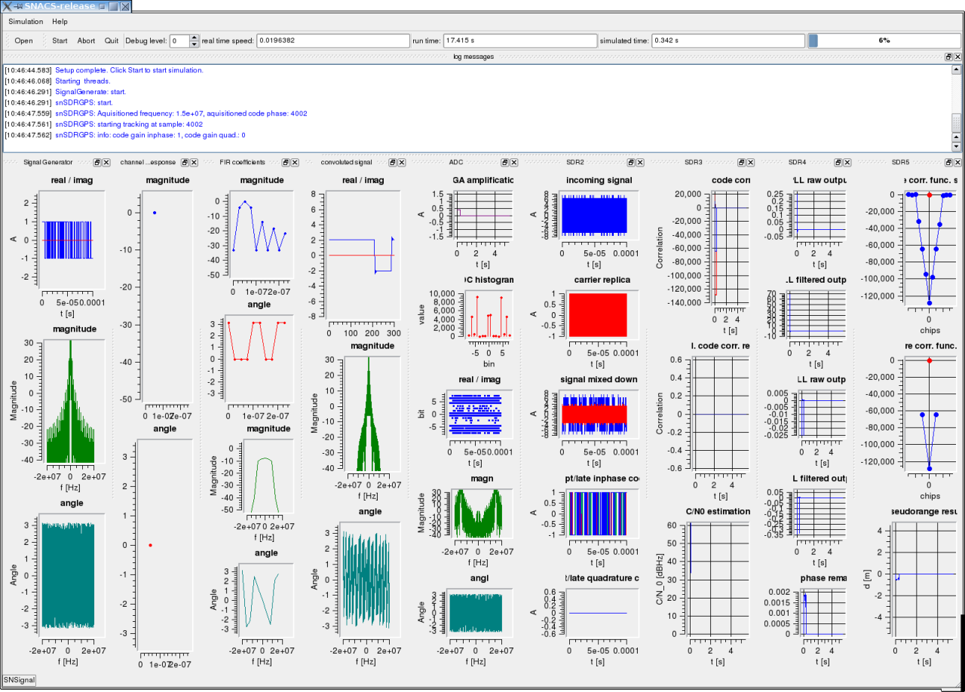
Task: Click the SNSignal label in status bar
Action: coord(19,680)
